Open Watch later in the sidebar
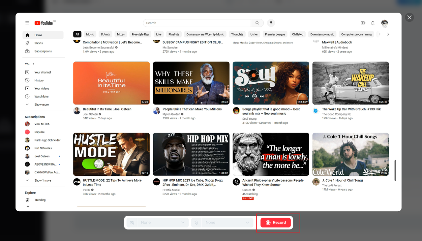Image resolution: width=422 pixels, height=241 pixels. tap(43, 97)
